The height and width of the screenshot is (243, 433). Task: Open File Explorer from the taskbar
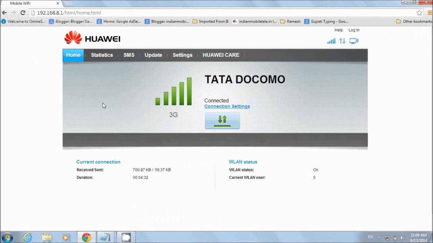click(x=47, y=238)
